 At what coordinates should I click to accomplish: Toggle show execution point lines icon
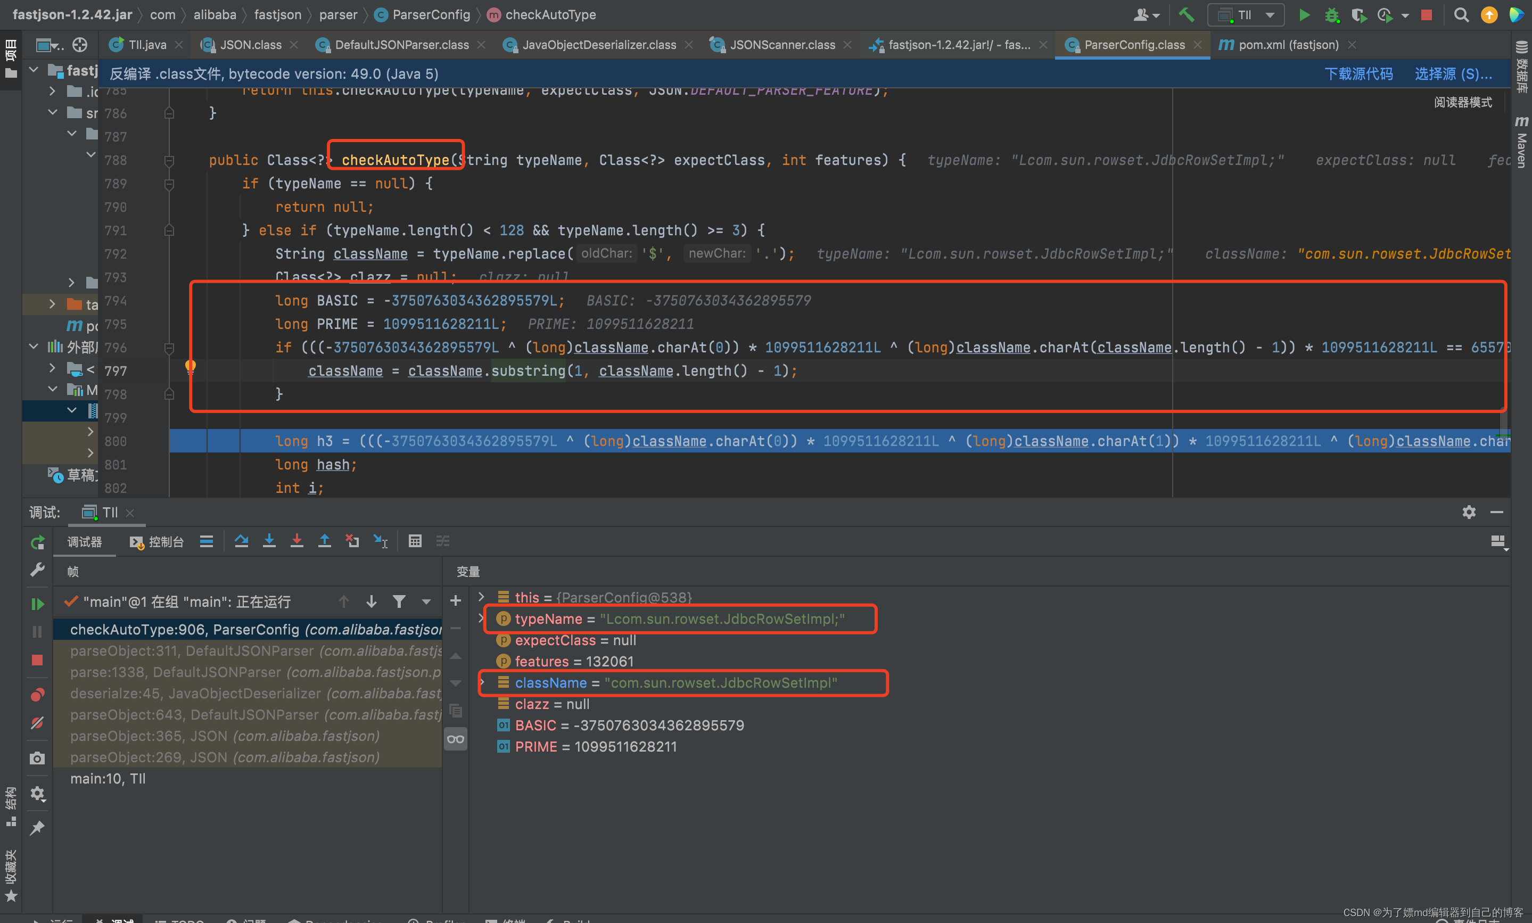207,541
